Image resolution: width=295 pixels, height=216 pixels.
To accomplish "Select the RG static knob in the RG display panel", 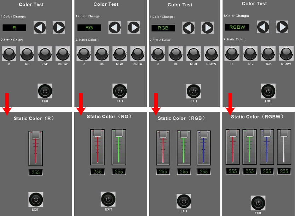I will pos(102,54).
